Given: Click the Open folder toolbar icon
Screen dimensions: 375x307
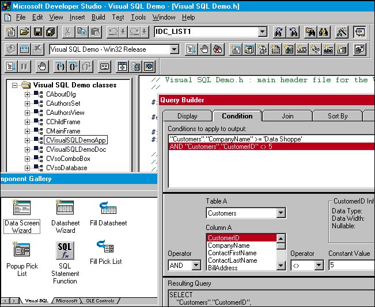Looking at the screenshot, I should (24, 32).
